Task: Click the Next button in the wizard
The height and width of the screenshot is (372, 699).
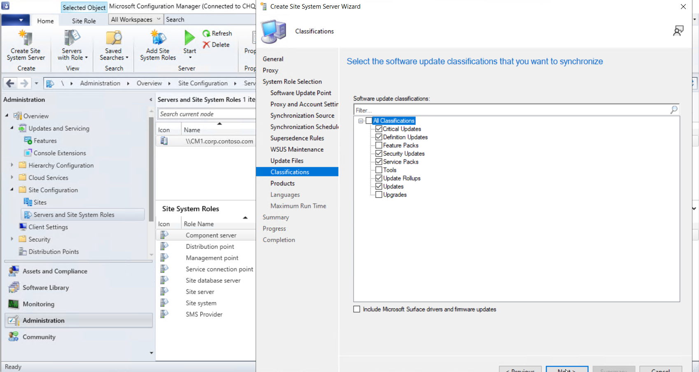Action: click(x=567, y=369)
